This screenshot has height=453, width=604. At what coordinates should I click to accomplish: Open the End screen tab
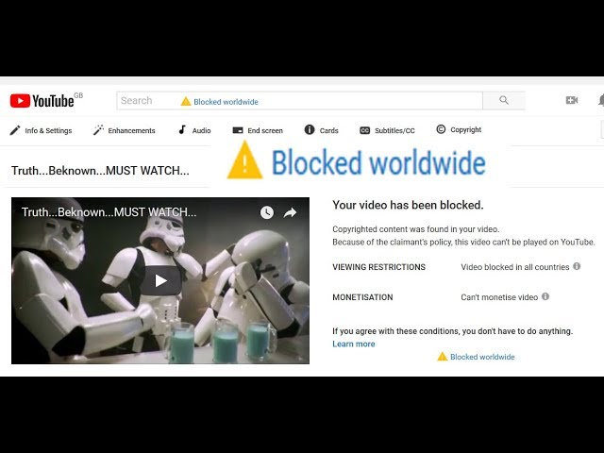[x=258, y=130]
